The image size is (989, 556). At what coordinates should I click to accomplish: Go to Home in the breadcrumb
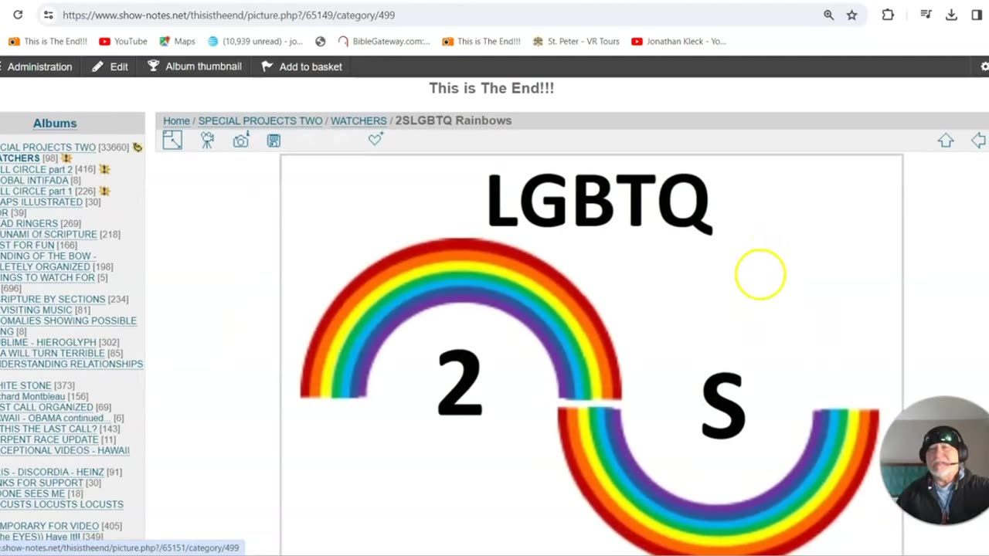tap(176, 120)
